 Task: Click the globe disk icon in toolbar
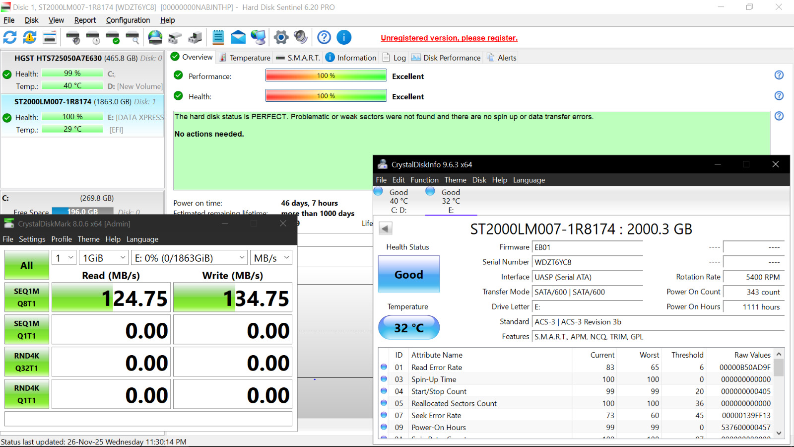pos(155,37)
